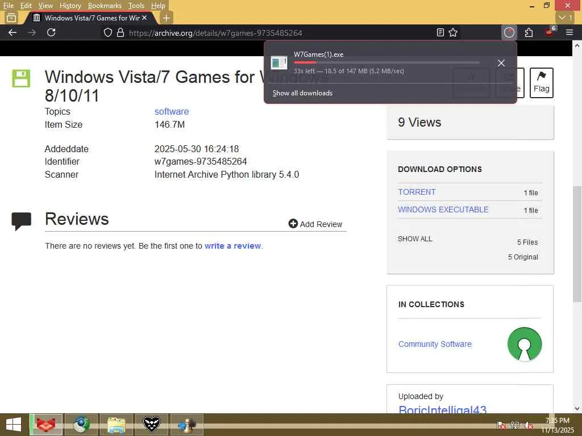
Task: Open the Action Center flag tray icon
Action: click(x=501, y=425)
